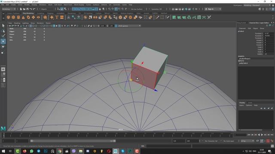Viewport: 275px width, 154px height.
Task: Open Script Editor icon at bottom right
Action: click(272, 146)
